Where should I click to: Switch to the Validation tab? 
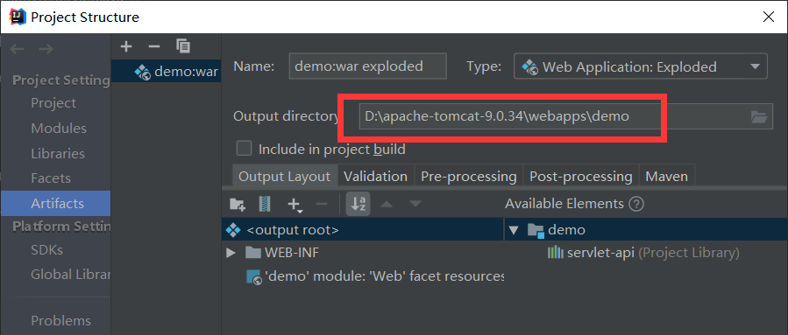tap(375, 177)
